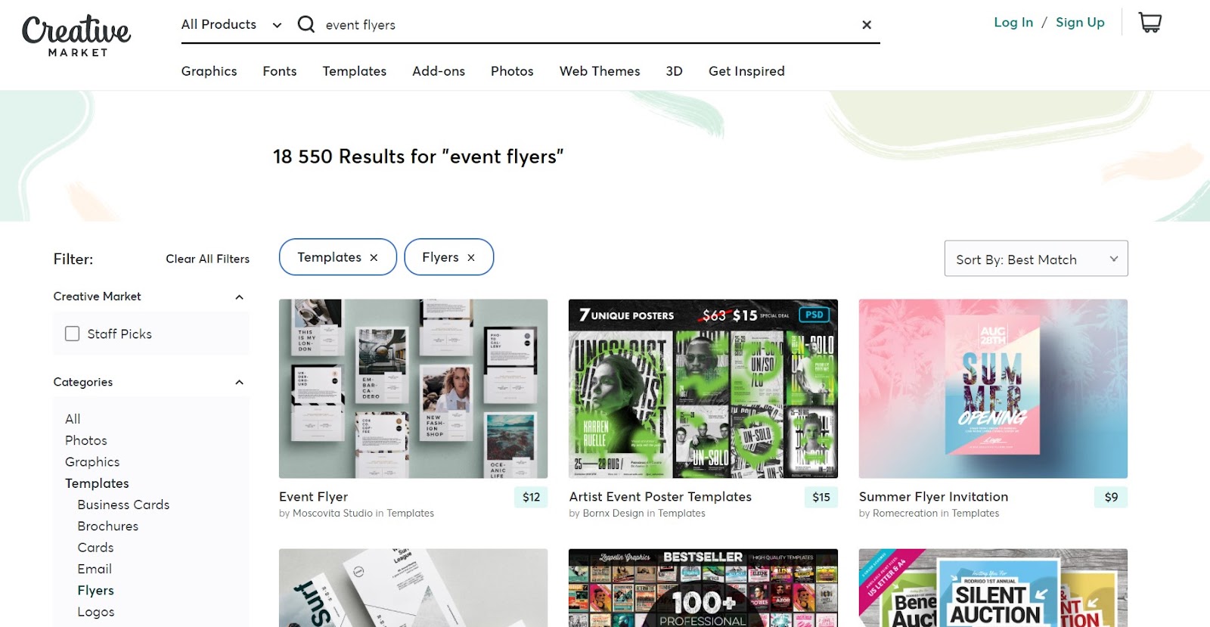This screenshot has width=1210, height=627.
Task: Select the Business Cards subcategory
Action: 123,504
